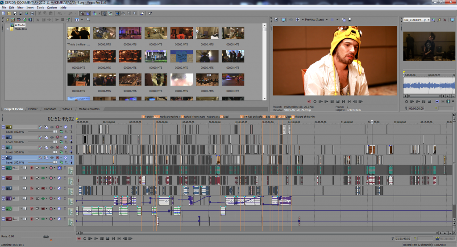Screen dimensions: 457x247
Task: Switch to the Media Generators tab
Action: tap(89, 109)
